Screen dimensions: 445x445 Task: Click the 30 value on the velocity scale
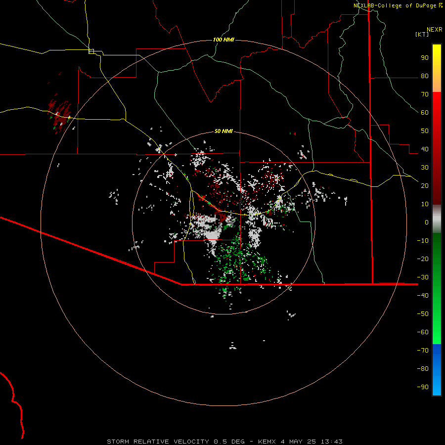click(x=425, y=168)
